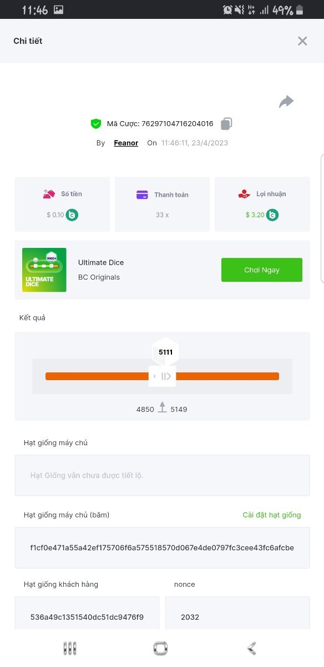Tap the share arrow icon

[x=286, y=102]
